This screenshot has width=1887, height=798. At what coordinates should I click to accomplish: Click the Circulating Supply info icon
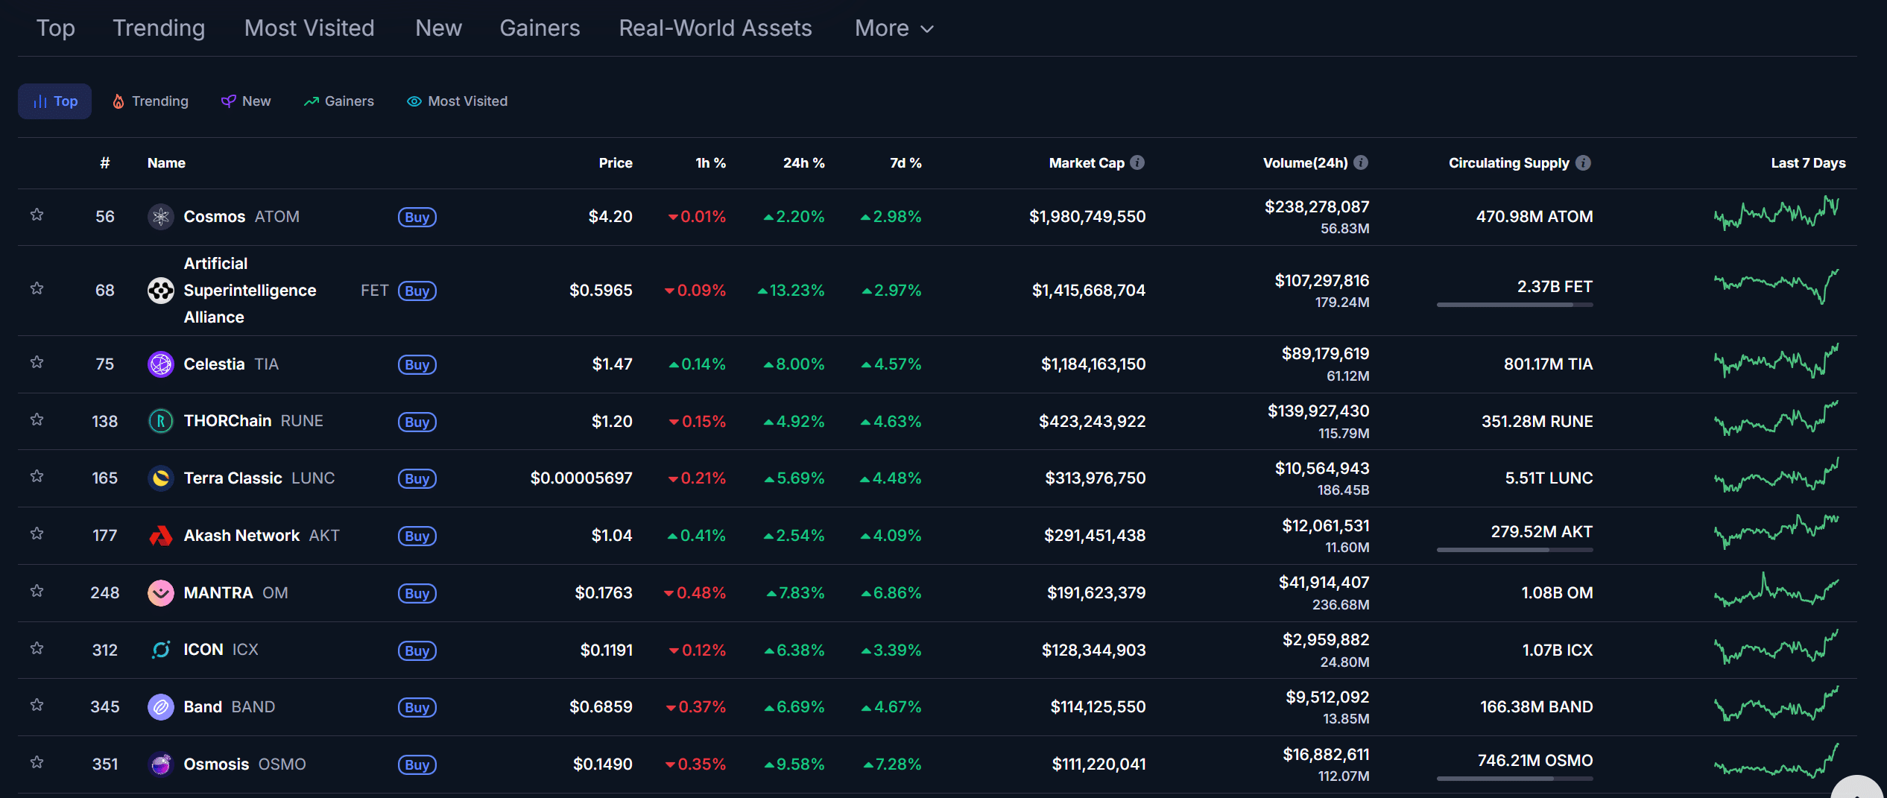pos(1584,162)
